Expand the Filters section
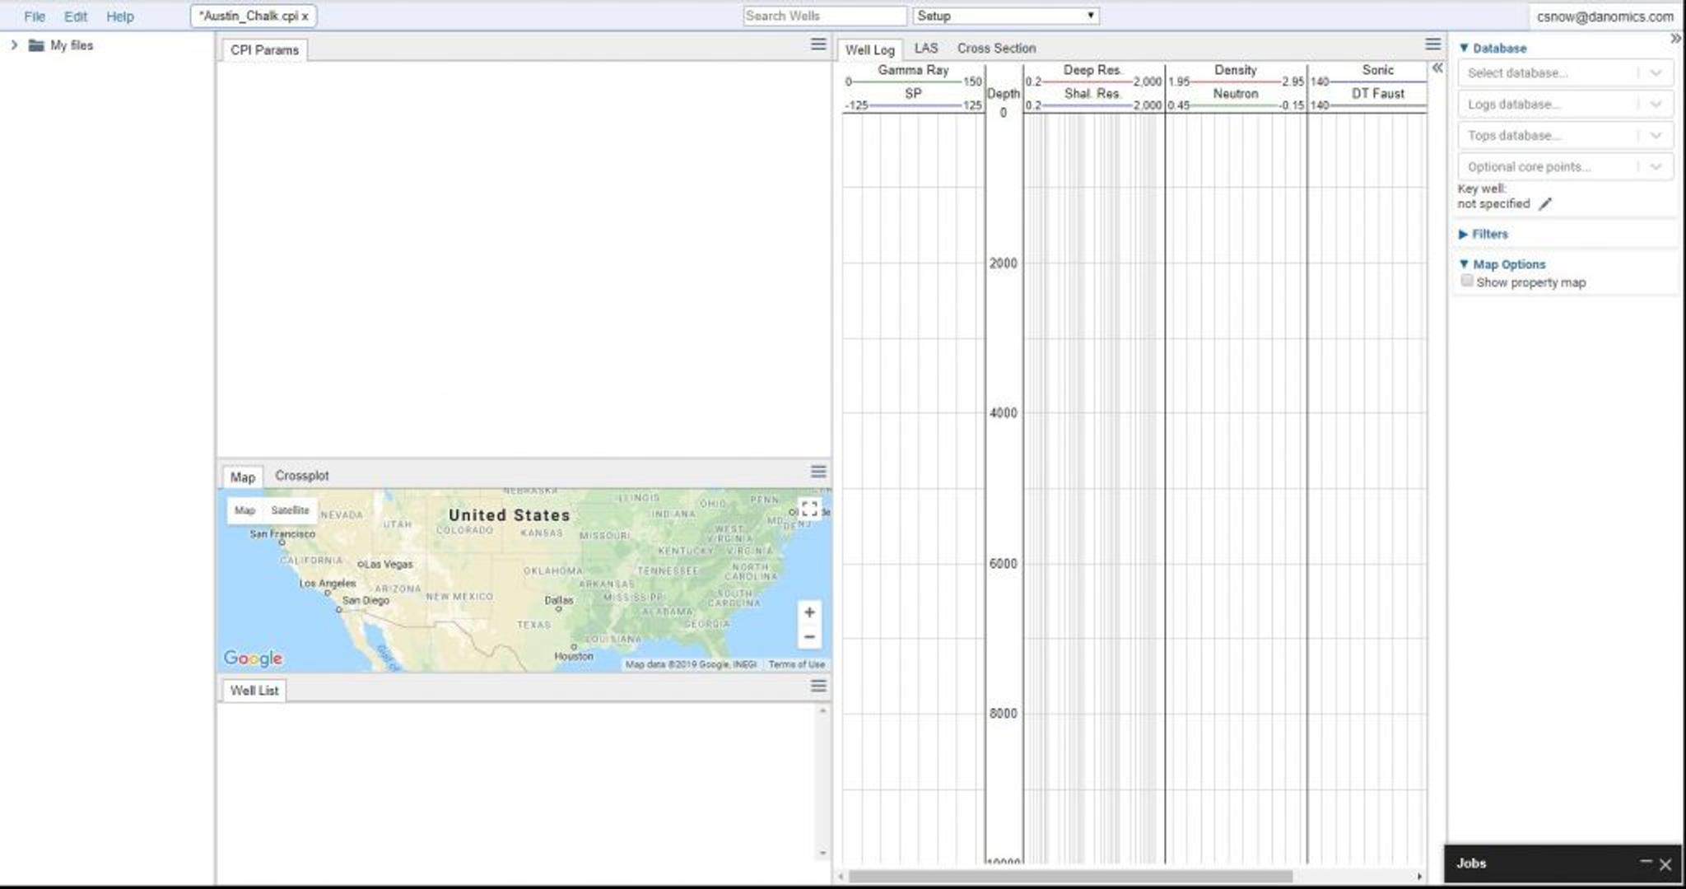The image size is (1686, 889). (x=1489, y=235)
